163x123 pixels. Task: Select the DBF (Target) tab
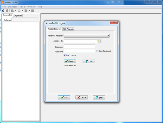click(68, 29)
